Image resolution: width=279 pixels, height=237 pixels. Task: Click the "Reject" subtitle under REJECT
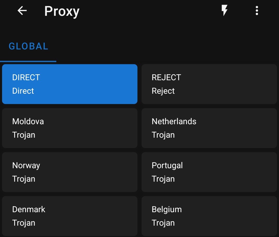163,91
